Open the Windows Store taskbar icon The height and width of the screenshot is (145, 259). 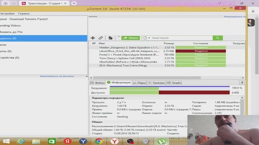[52, 141]
